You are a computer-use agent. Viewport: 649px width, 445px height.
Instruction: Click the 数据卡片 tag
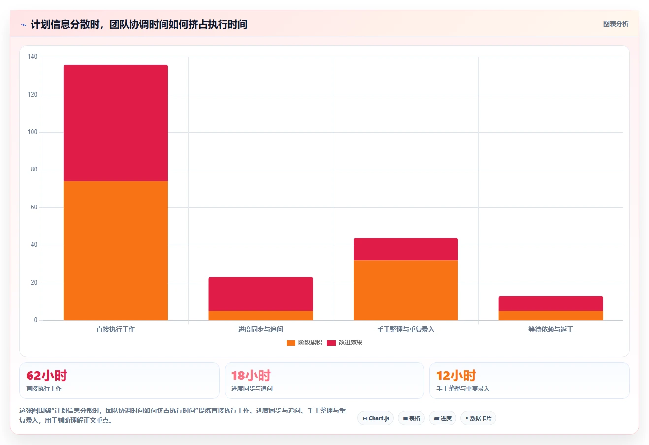click(x=478, y=418)
